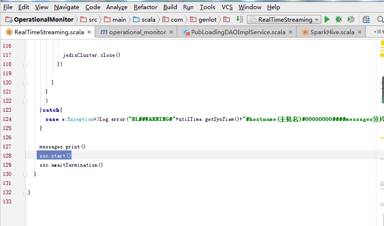Run the RealTimeStreaming configuration
The height and width of the screenshot is (226, 384).
327,20
